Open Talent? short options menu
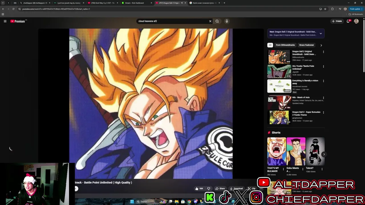Viewport: 365px width, 205px height. point(322,169)
